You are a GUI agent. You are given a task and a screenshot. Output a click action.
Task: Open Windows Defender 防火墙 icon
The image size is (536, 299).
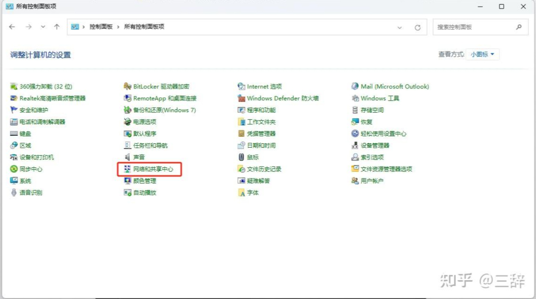[x=241, y=98]
